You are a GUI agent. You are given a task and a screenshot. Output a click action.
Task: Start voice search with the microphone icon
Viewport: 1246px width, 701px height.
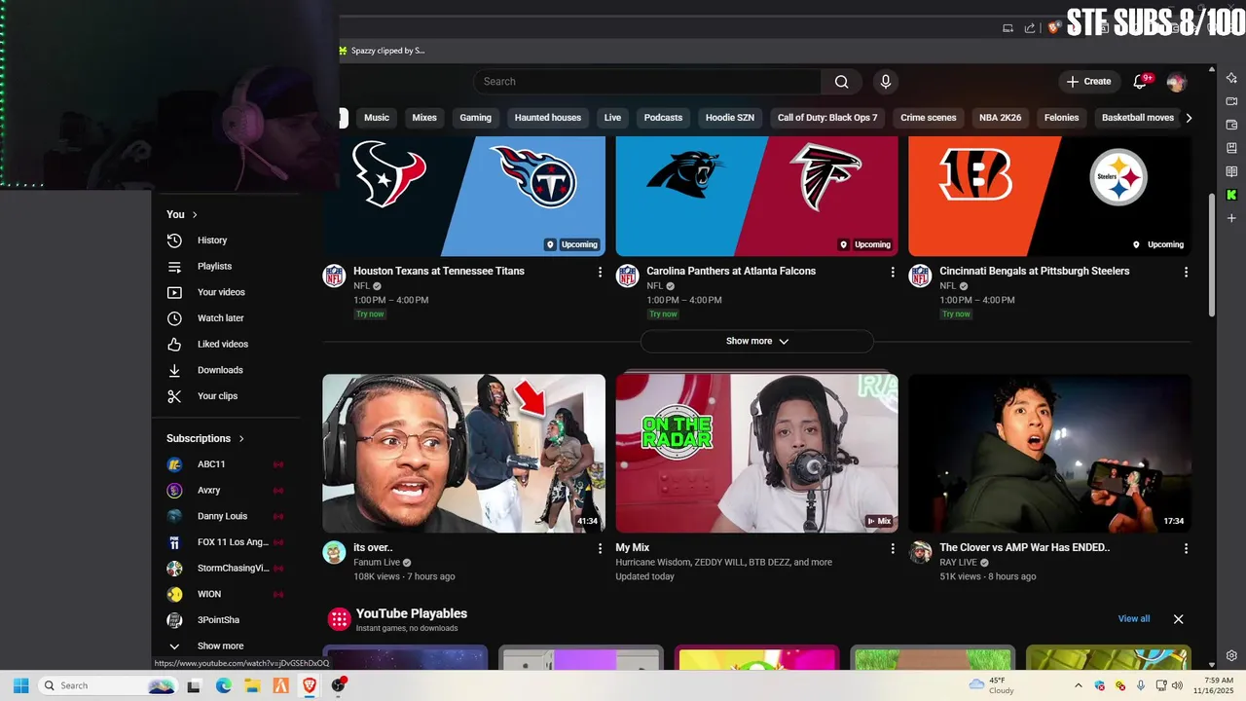(x=886, y=82)
